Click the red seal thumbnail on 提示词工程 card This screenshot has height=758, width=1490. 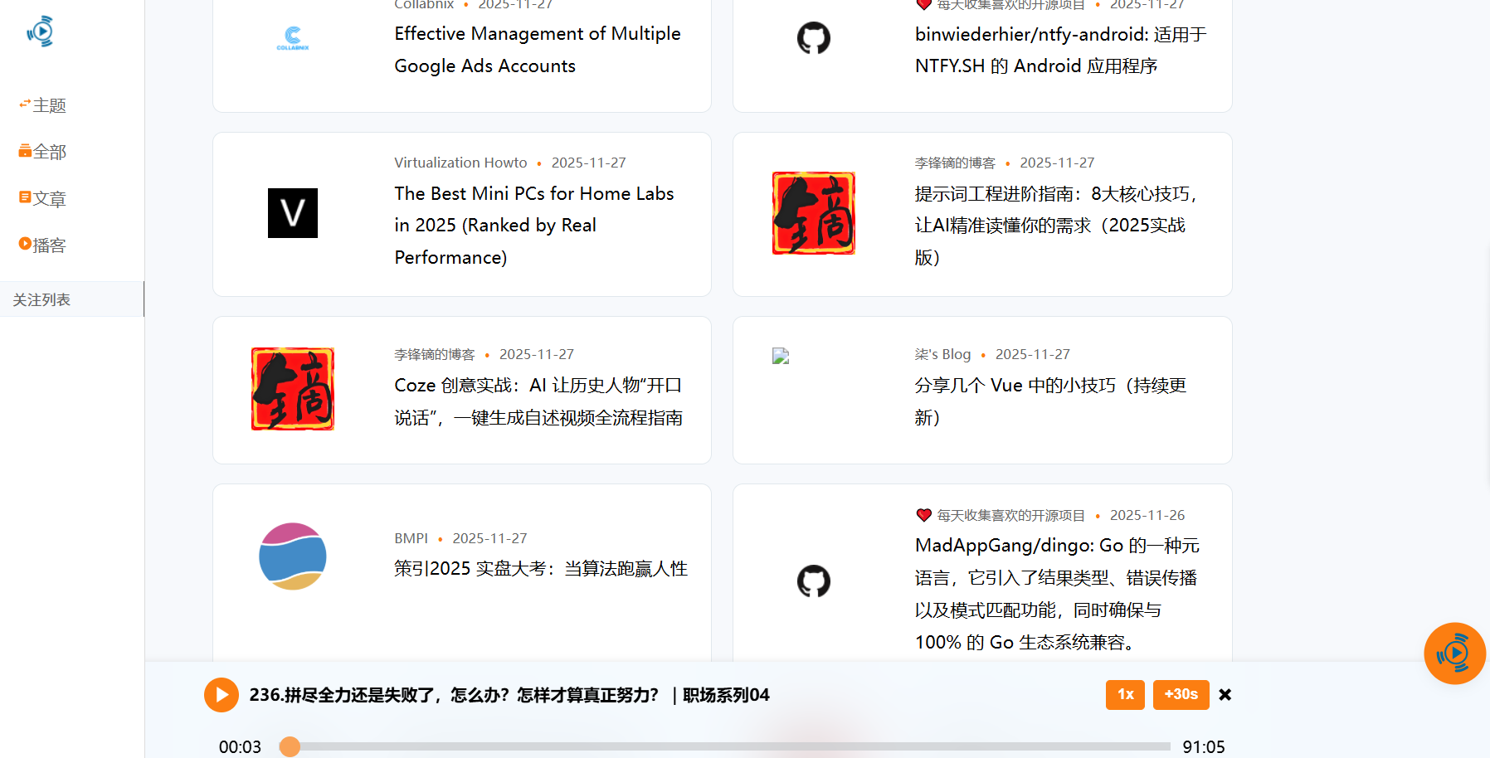813,213
